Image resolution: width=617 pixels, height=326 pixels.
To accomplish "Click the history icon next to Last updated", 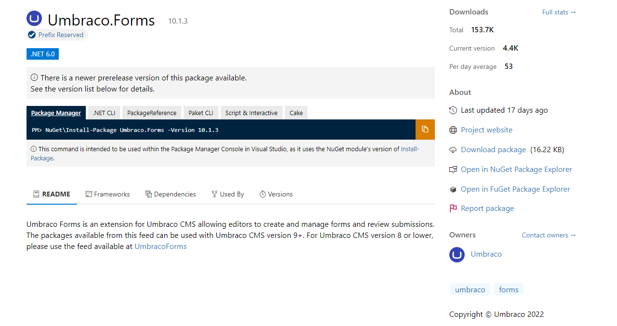I will pos(453,110).
